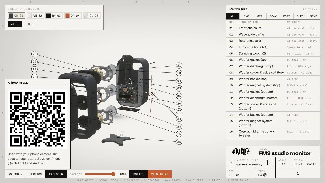Show ALL parts tab
This screenshot has height=183, width=325.
[233, 16]
